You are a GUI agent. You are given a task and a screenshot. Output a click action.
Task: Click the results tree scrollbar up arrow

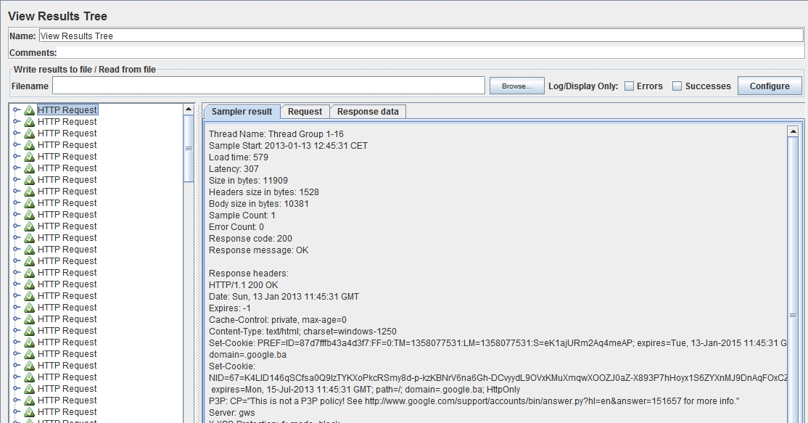[189, 110]
